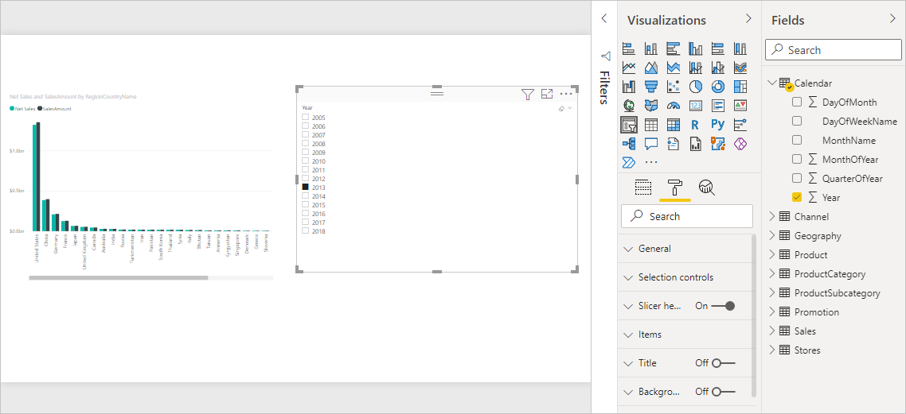The width and height of the screenshot is (906, 414).
Task: Select the Power Apps visual
Action: click(x=740, y=144)
